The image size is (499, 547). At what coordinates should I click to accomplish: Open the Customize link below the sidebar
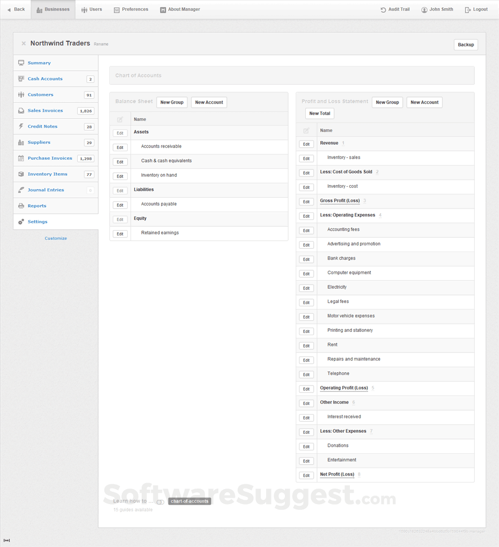click(x=55, y=238)
